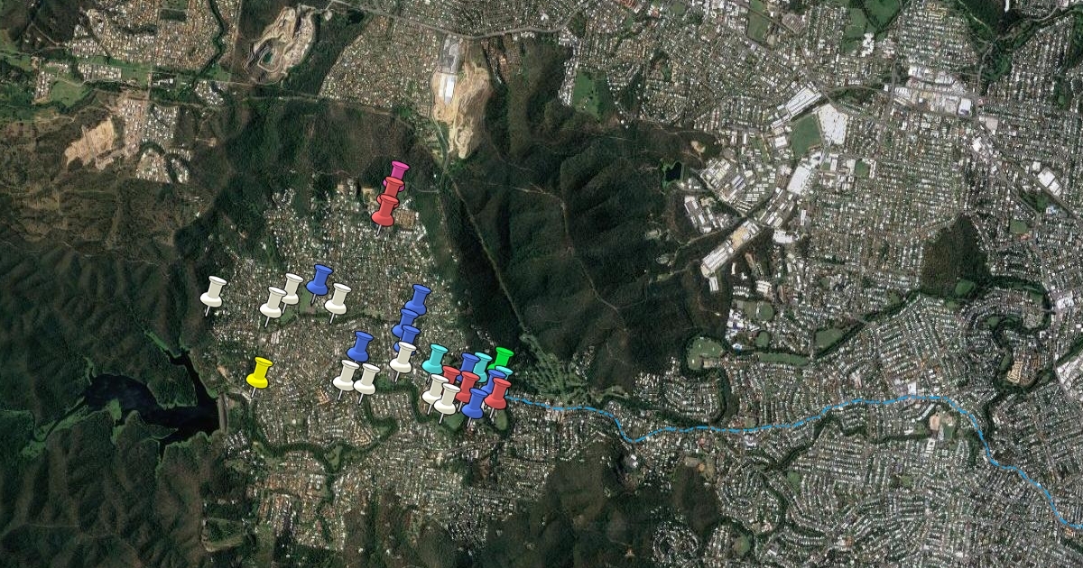Select the left white pin of the lower white pair

[347, 374]
